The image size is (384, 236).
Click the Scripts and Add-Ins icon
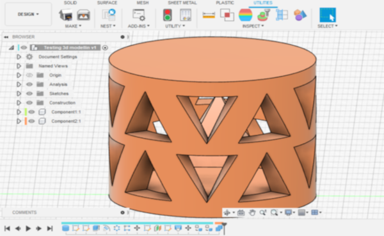point(139,15)
